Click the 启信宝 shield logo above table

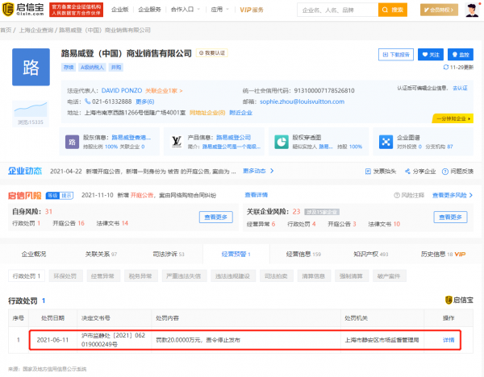pyautogui.click(x=449, y=300)
